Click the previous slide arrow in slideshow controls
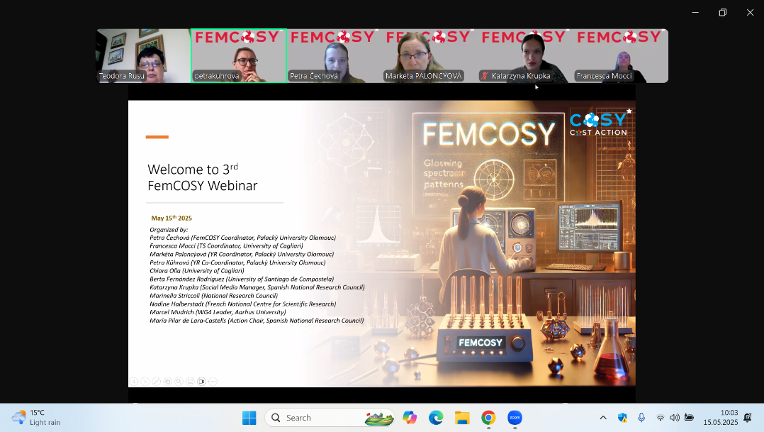 [134, 381]
